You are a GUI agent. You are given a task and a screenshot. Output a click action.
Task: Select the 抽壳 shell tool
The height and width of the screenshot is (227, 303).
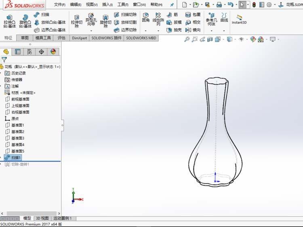[174, 30]
